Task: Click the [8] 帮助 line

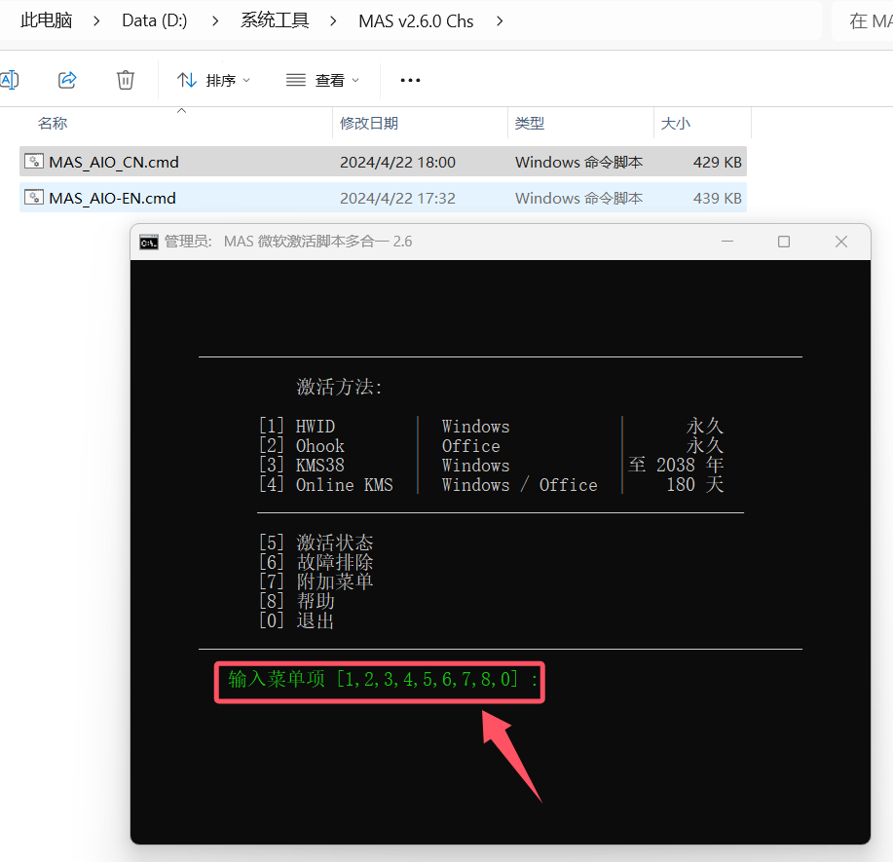Action: pyautogui.click(x=297, y=601)
